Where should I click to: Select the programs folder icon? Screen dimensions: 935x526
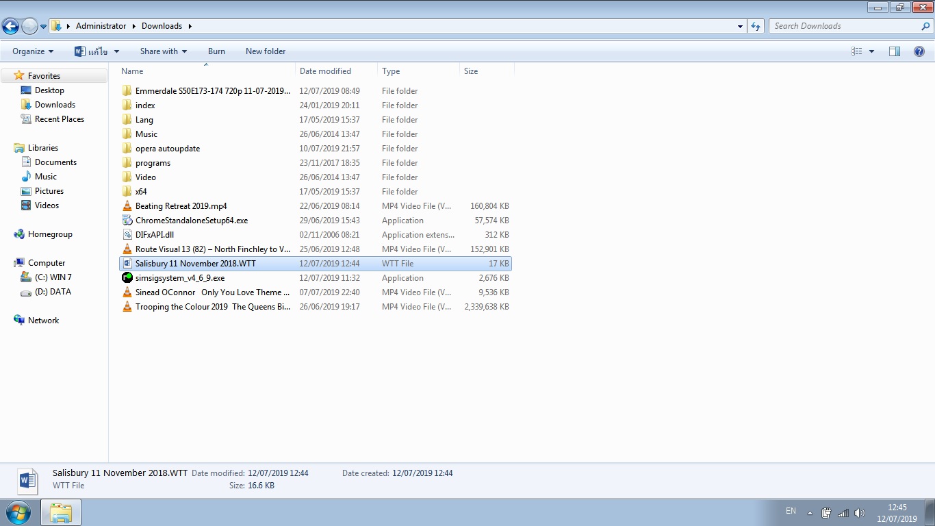pyautogui.click(x=127, y=163)
